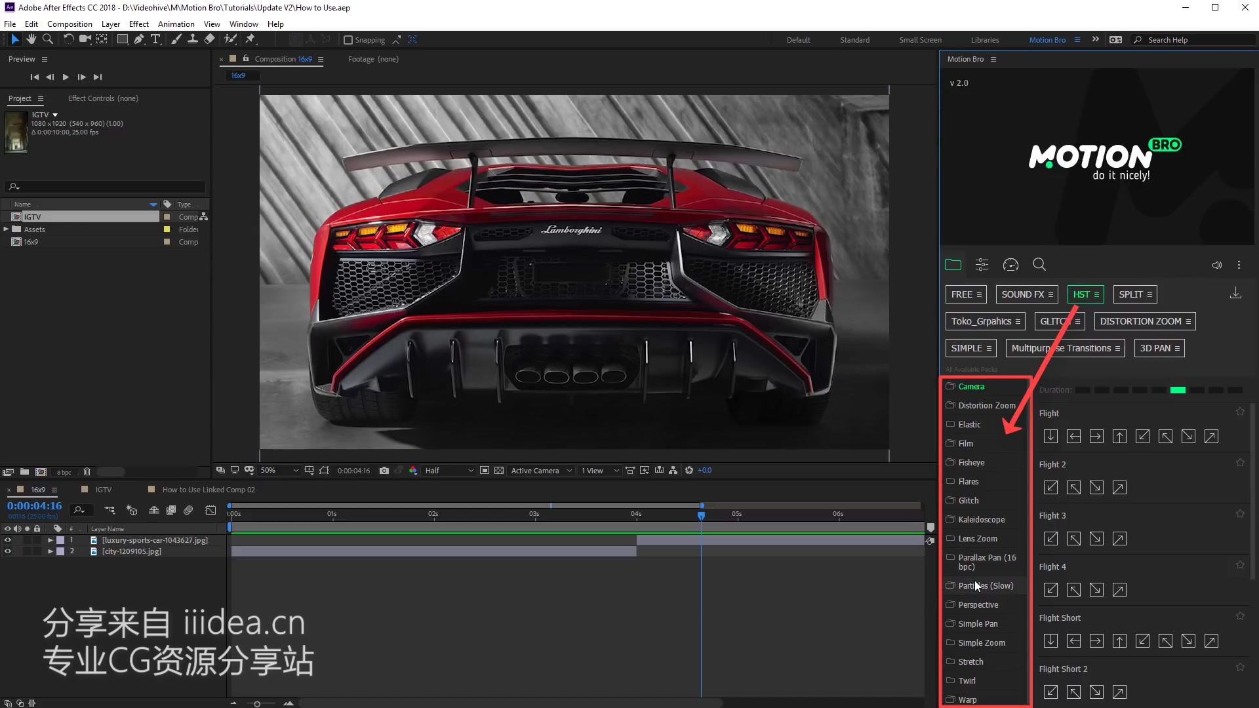Click the timeline zoom slider handle
1259x708 pixels.
pos(257,703)
